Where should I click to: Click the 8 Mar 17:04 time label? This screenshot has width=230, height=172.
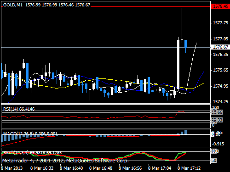click(160, 168)
